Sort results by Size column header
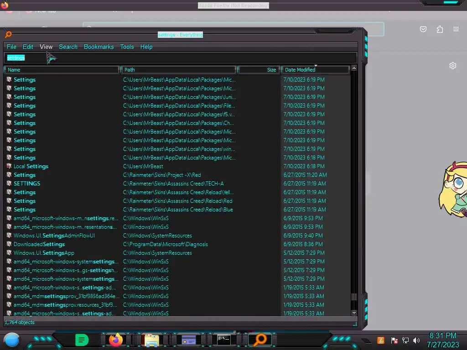 tap(259, 70)
